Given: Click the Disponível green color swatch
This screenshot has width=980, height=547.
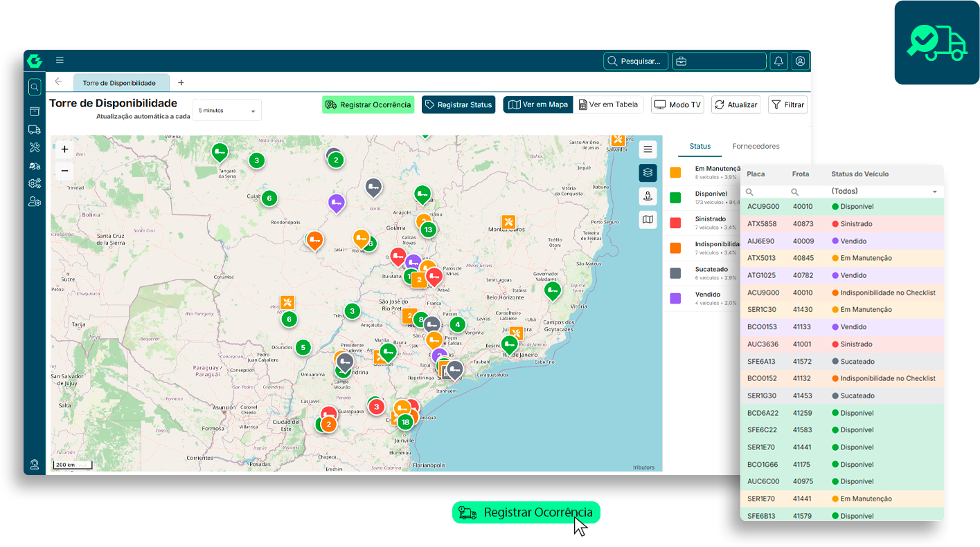Looking at the screenshot, I should pos(675,198).
